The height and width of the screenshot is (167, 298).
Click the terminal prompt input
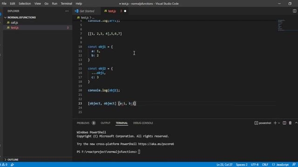[x=139, y=152]
